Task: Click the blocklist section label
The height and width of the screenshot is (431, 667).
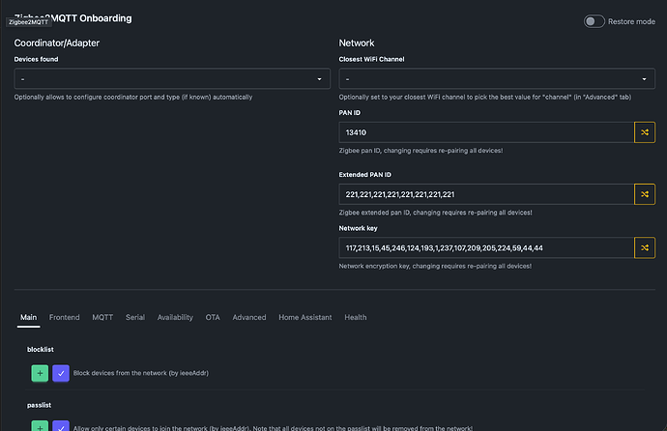Action: coord(41,350)
